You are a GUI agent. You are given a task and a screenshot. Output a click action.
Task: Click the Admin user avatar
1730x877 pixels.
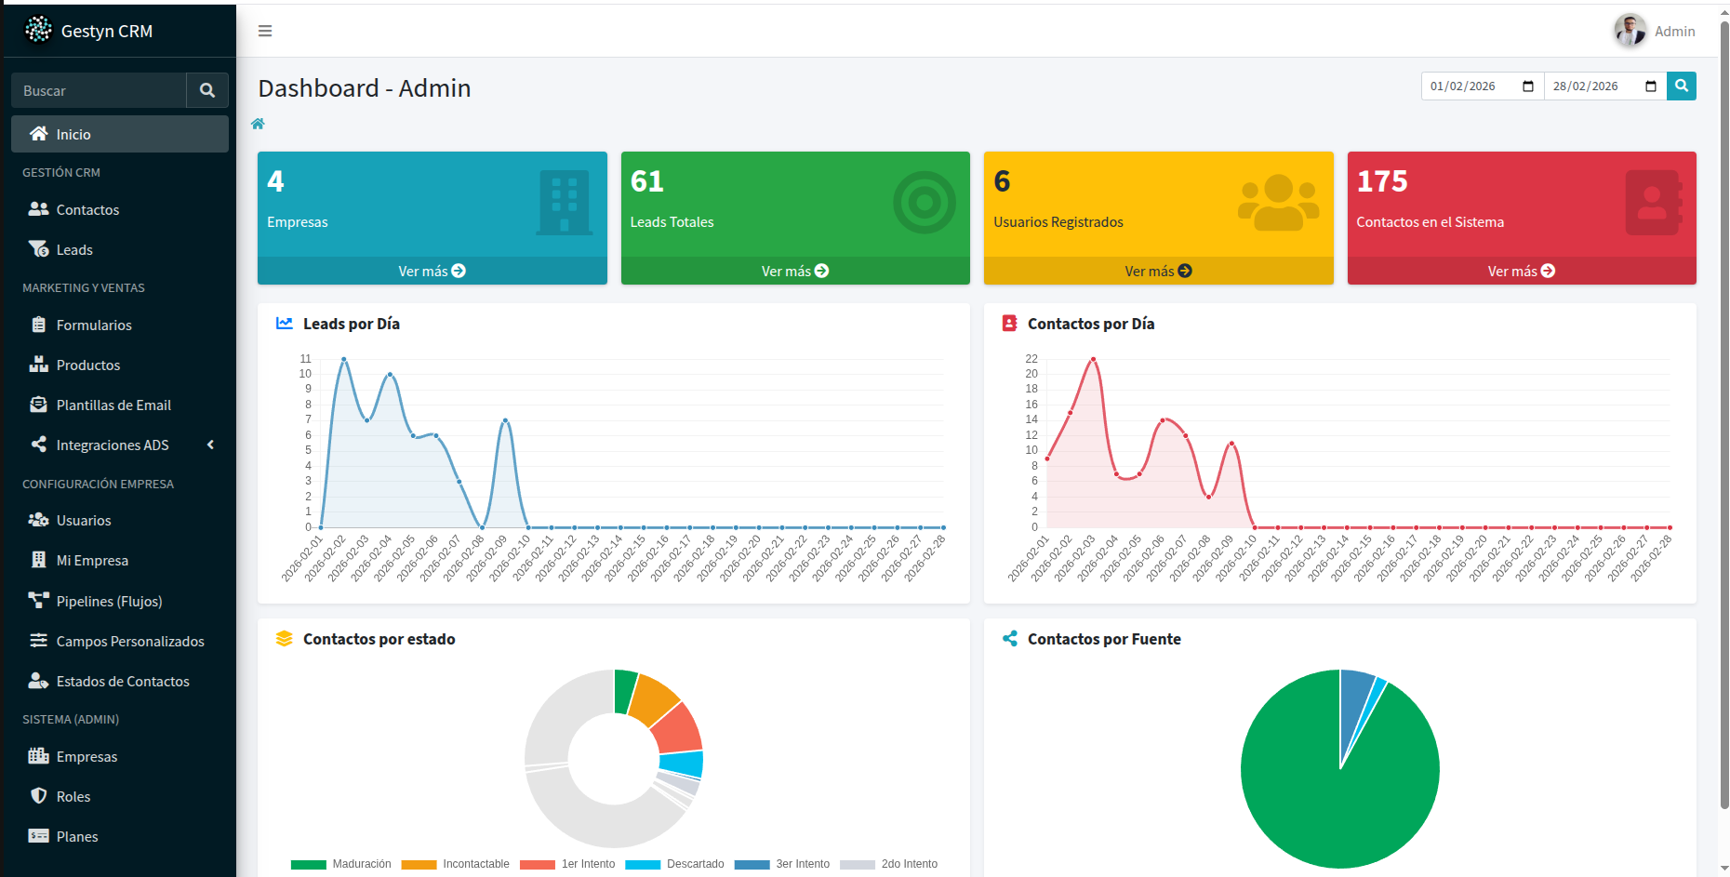pyautogui.click(x=1630, y=31)
